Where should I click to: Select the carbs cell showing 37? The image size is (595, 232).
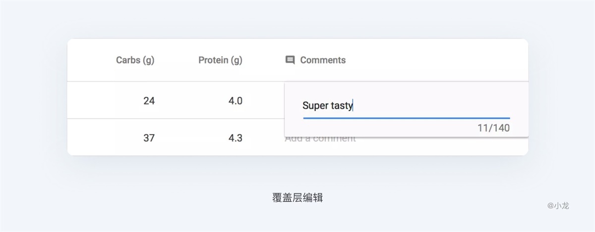[149, 138]
